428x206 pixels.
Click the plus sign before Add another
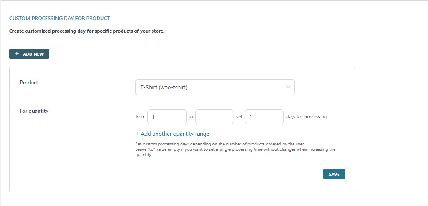[137, 134]
